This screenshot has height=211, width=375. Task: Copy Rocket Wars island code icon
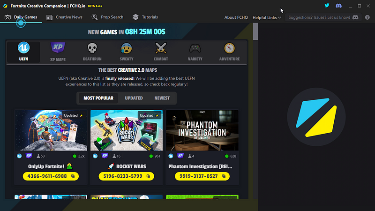[x=148, y=176]
